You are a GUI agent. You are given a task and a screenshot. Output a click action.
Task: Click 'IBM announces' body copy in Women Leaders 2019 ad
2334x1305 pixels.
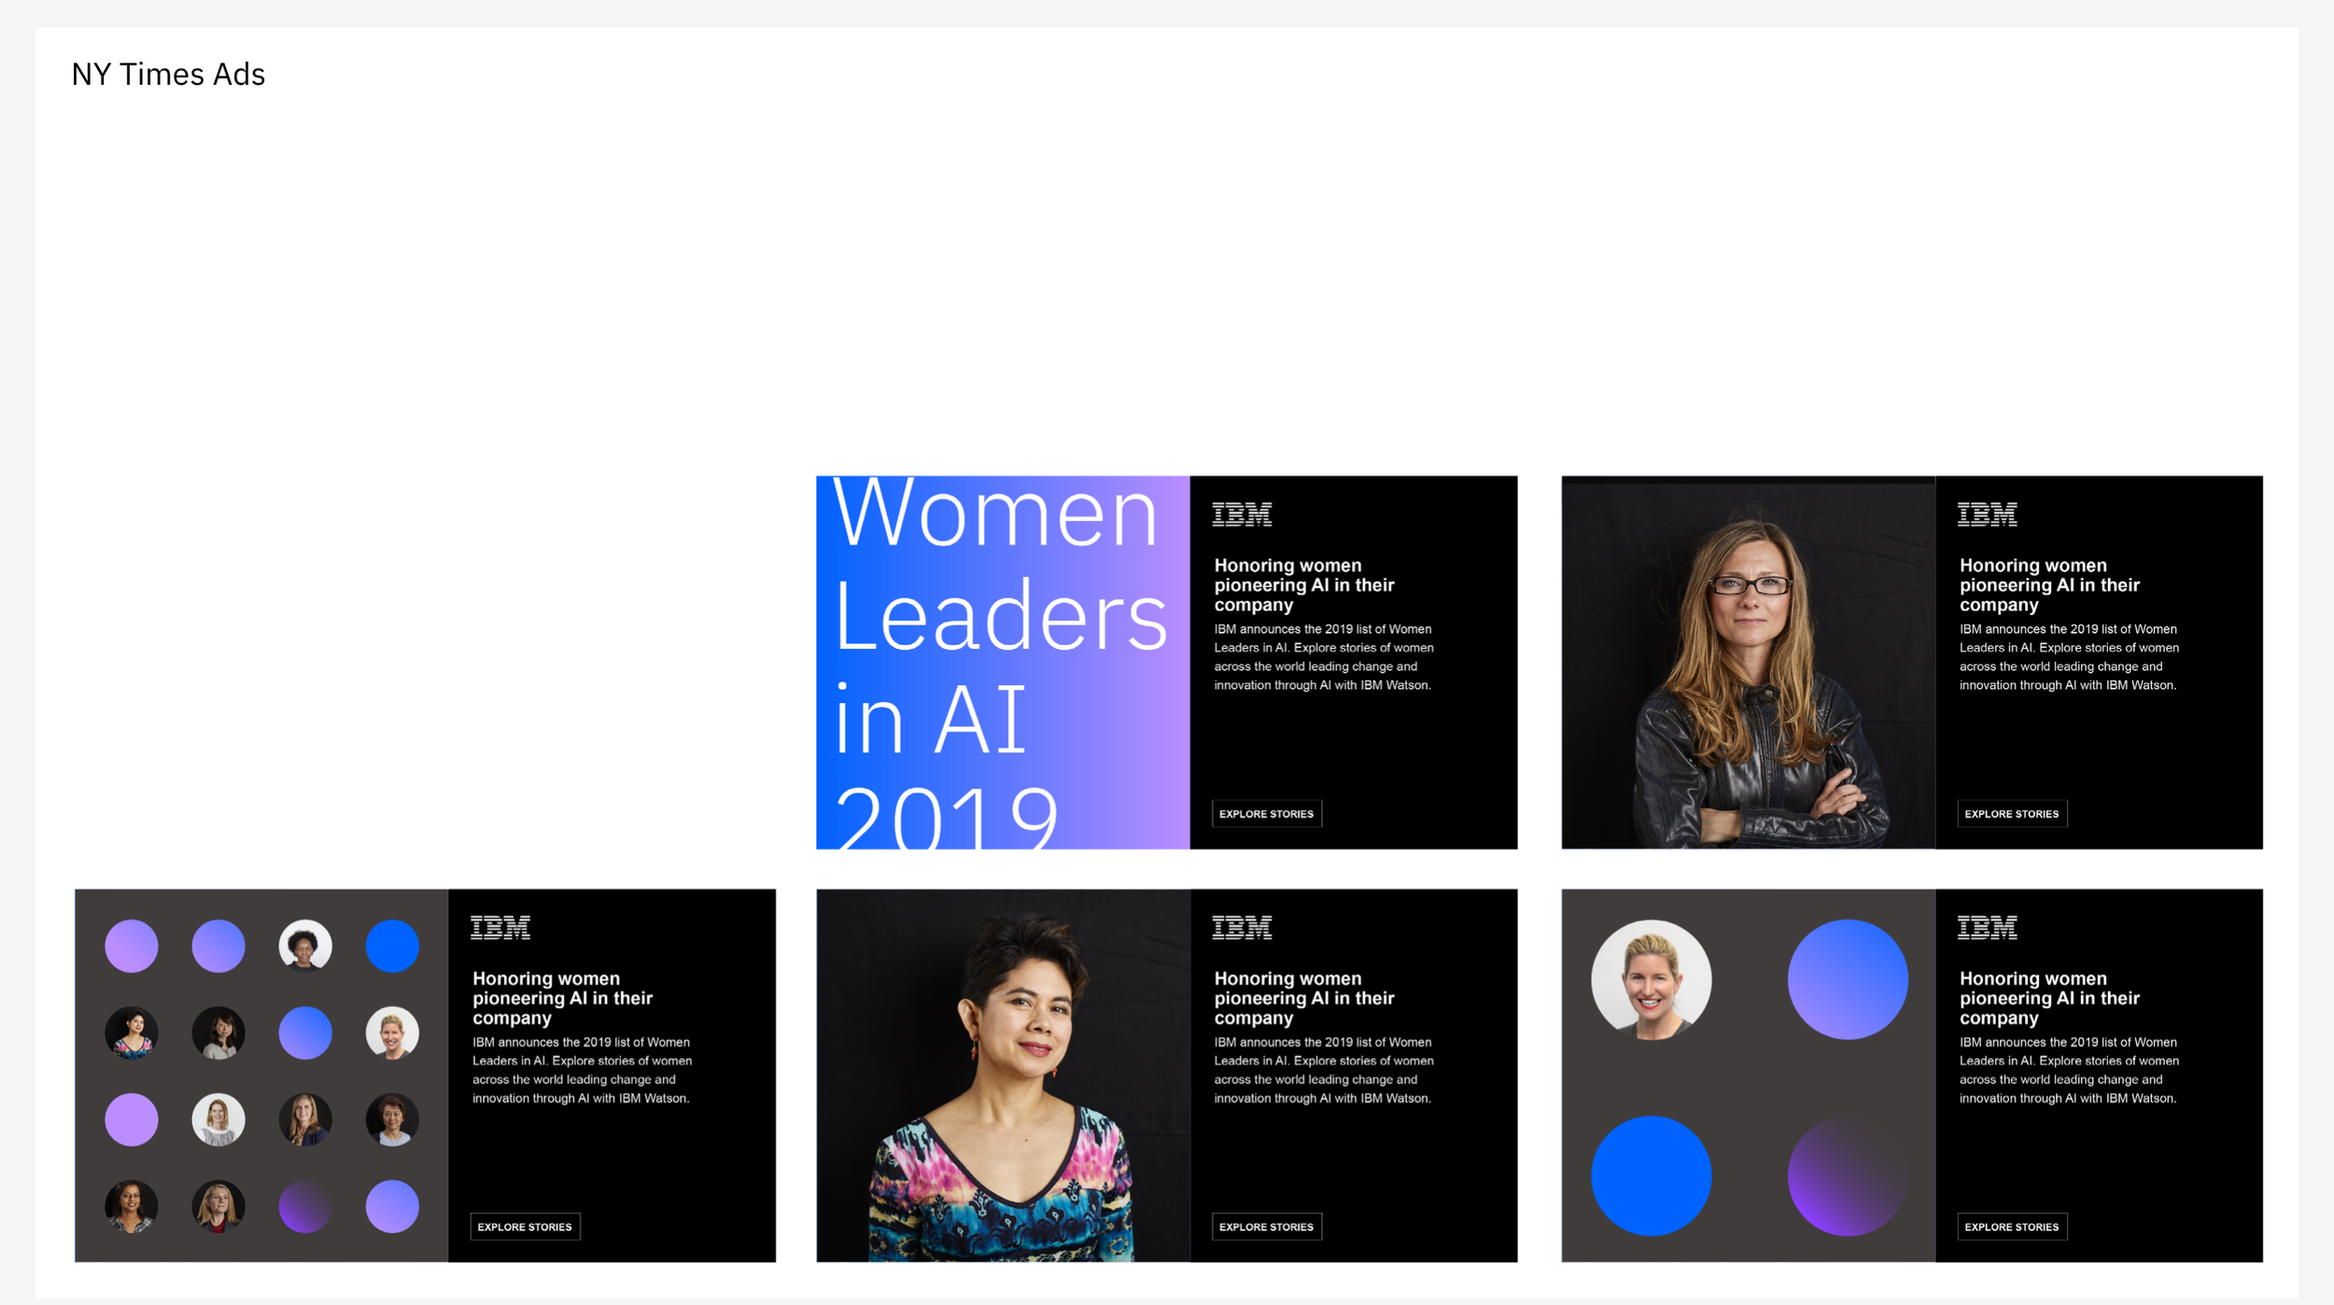pos(1324,657)
